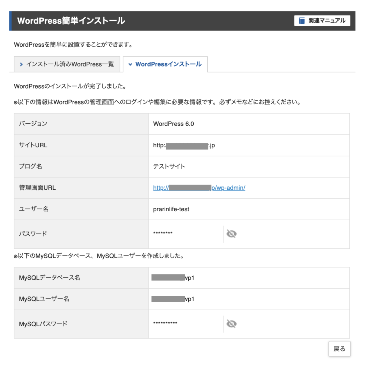The image size is (368, 368).
Task: Click the username prarinlife-test
Action: [x=171, y=209]
